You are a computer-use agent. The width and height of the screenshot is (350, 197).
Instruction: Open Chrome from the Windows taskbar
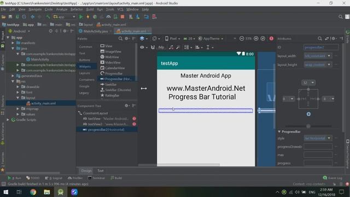[33, 192]
